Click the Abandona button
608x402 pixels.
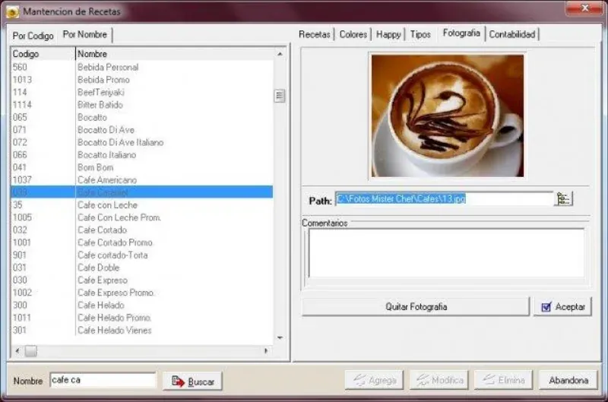[568, 380]
